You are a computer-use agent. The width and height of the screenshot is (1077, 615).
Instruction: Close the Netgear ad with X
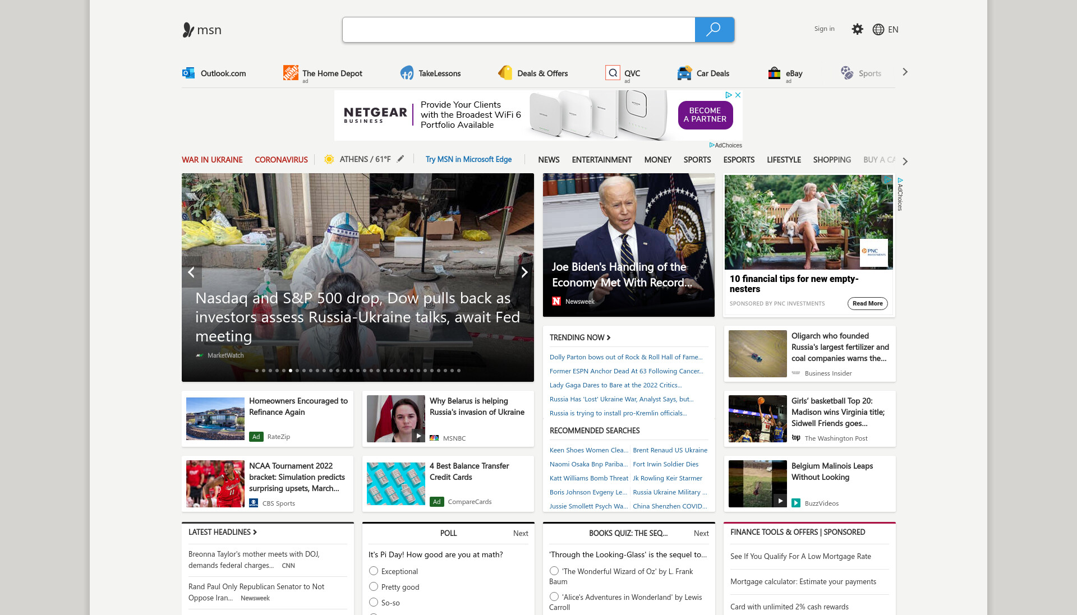738,95
